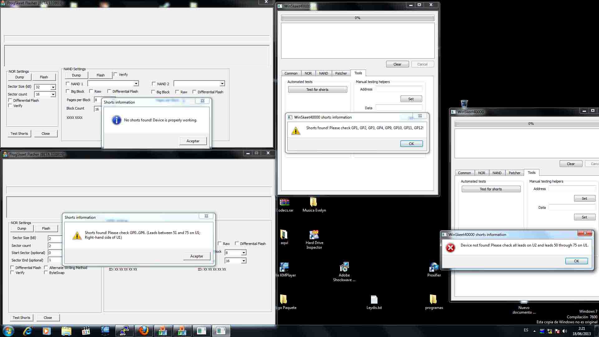Open the NAND 2 chip dropdown
This screenshot has height=337, width=599.
(x=222, y=84)
